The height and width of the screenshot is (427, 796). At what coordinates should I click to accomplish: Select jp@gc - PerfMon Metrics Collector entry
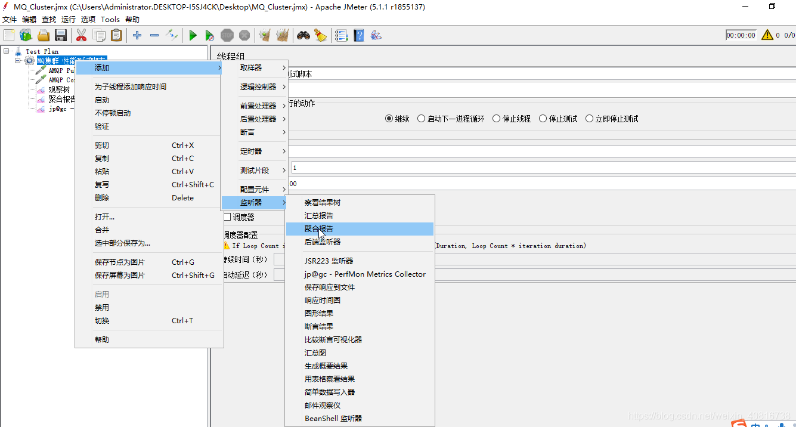(360, 274)
